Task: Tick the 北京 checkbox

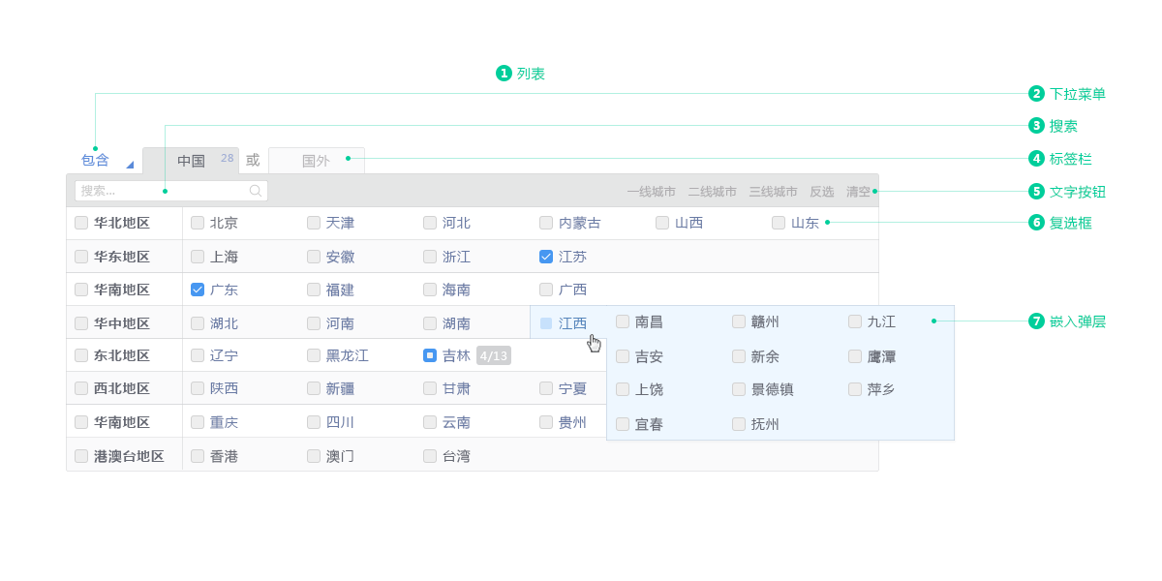Action: tap(198, 223)
